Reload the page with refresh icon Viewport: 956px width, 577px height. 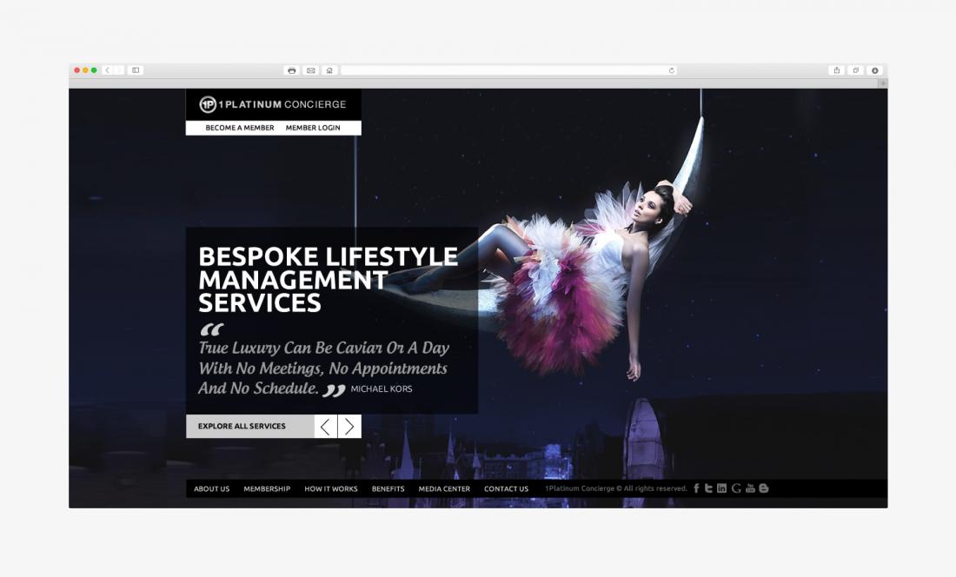(x=671, y=70)
